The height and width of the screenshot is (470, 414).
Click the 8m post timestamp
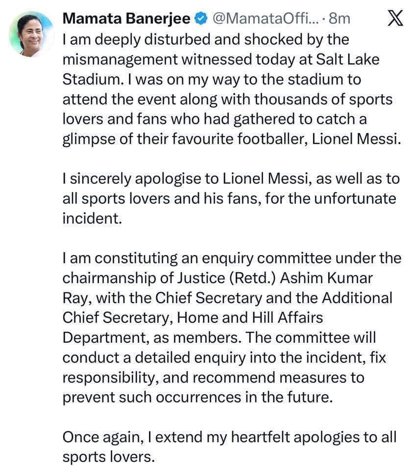(340, 19)
